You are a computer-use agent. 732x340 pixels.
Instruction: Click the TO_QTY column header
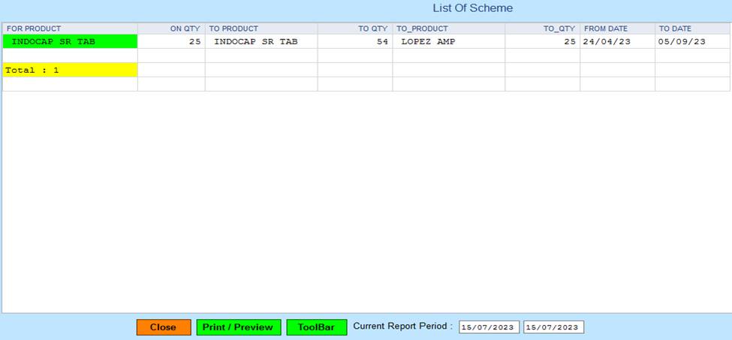[x=542, y=29]
